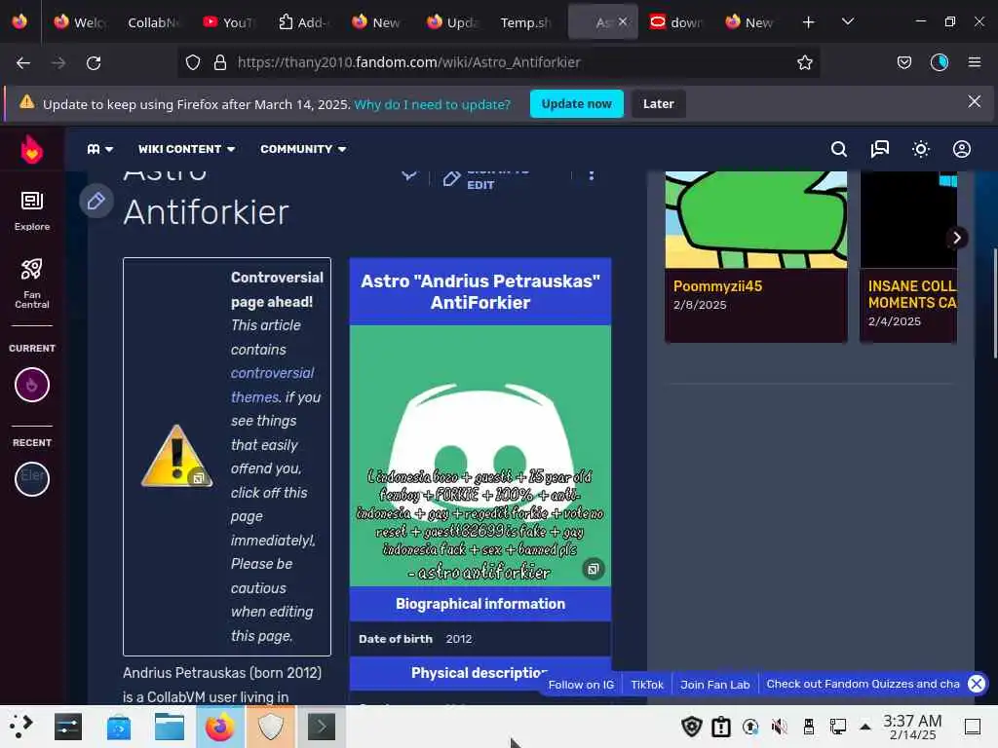
Task: Open the list all tabs chevron
Action: [x=847, y=21]
